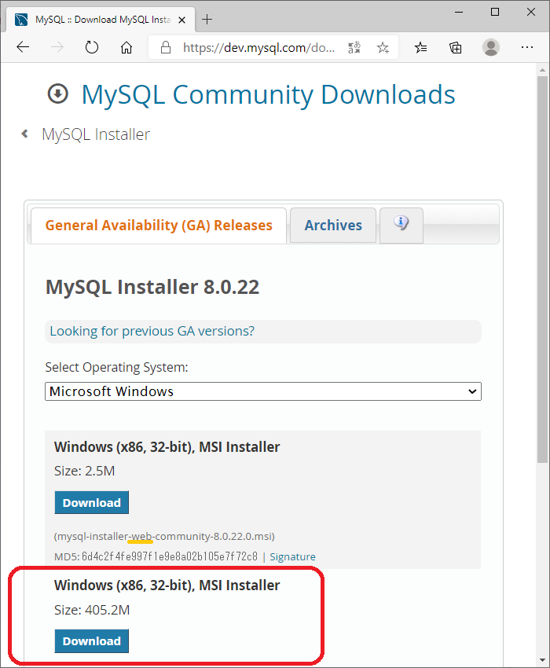This screenshot has height=668, width=550.
Task: Go to the browser home page
Action: pos(126,48)
